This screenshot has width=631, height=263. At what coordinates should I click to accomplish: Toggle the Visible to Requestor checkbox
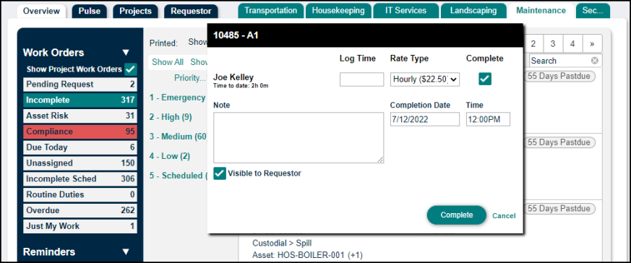coord(220,173)
